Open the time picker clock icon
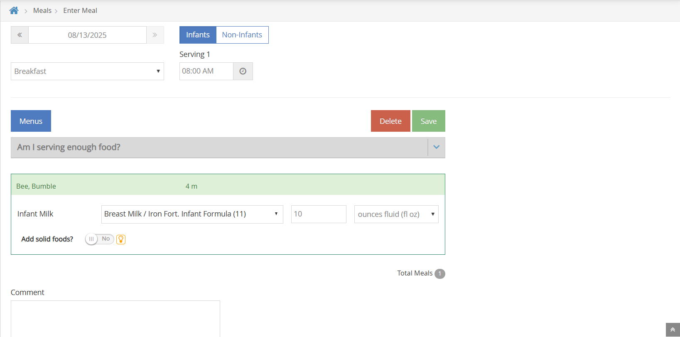 tap(243, 71)
